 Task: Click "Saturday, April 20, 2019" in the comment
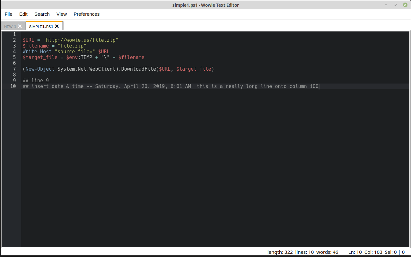coord(130,86)
